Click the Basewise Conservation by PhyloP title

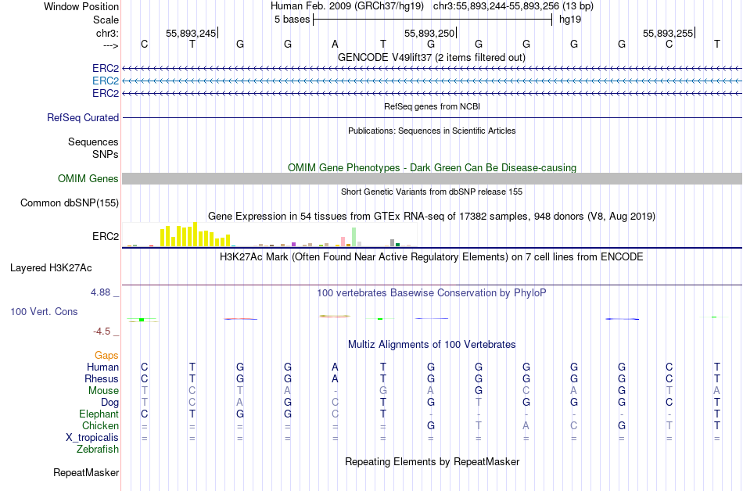tap(432, 293)
